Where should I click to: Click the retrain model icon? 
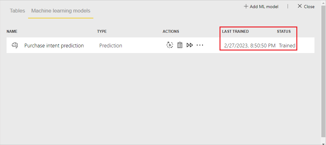click(x=170, y=45)
